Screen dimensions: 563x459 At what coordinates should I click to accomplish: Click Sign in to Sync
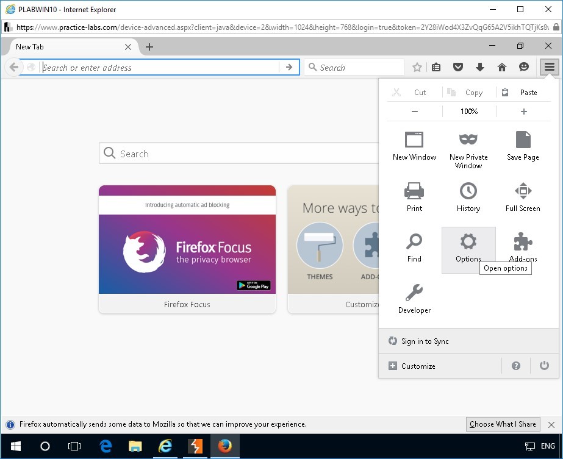(425, 341)
